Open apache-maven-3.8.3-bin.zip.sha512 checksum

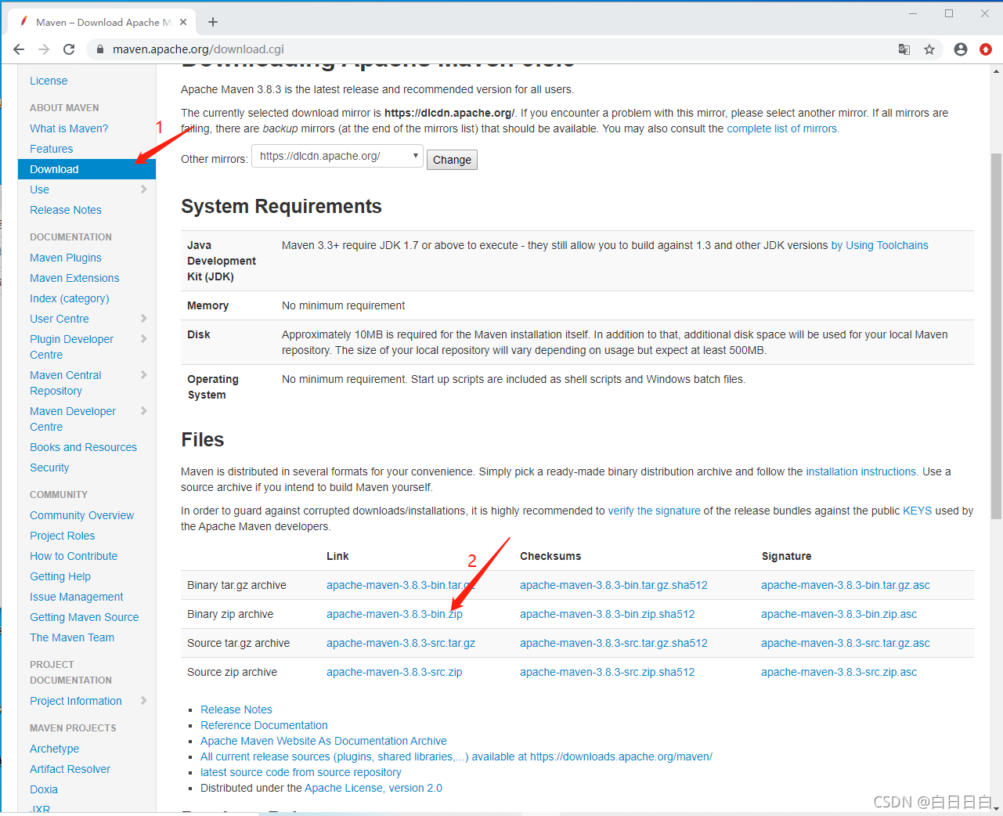(608, 614)
